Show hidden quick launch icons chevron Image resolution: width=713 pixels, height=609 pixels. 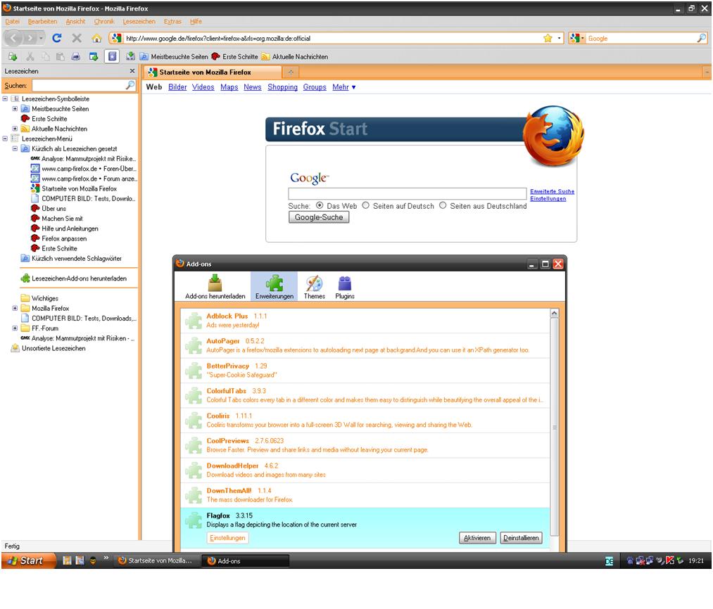pyautogui.click(x=106, y=558)
